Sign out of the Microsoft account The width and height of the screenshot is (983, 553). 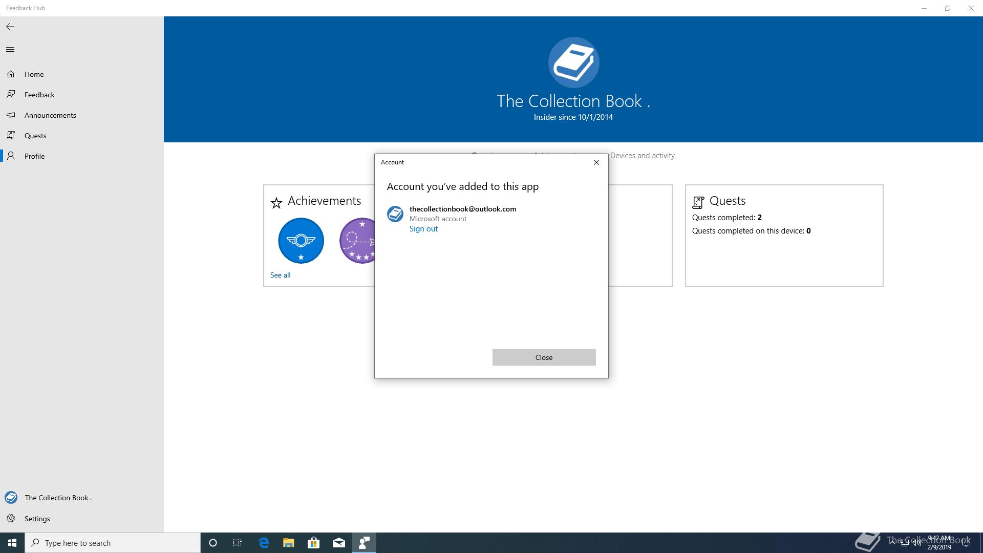[x=423, y=229]
